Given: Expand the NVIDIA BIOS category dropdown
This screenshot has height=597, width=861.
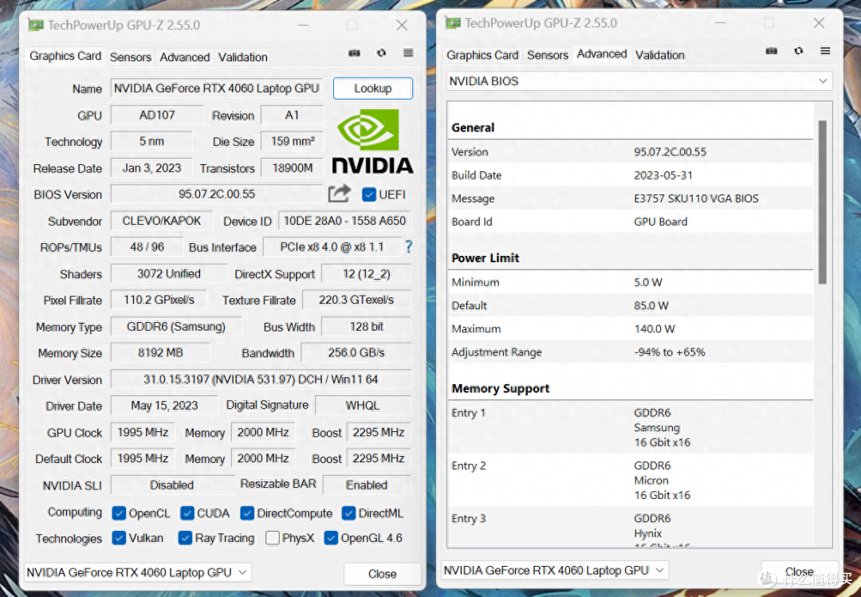Looking at the screenshot, I should [x=639, y=81].
